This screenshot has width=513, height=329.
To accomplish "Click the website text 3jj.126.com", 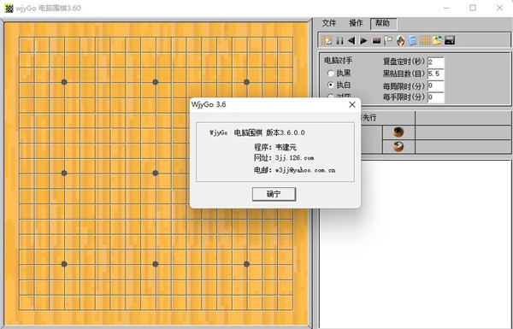I will 294,158.
